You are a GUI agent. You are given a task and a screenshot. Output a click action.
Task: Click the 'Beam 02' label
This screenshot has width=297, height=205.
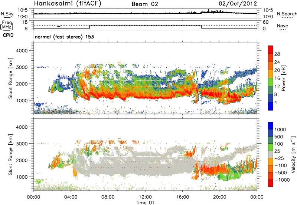tap(145, 4)
